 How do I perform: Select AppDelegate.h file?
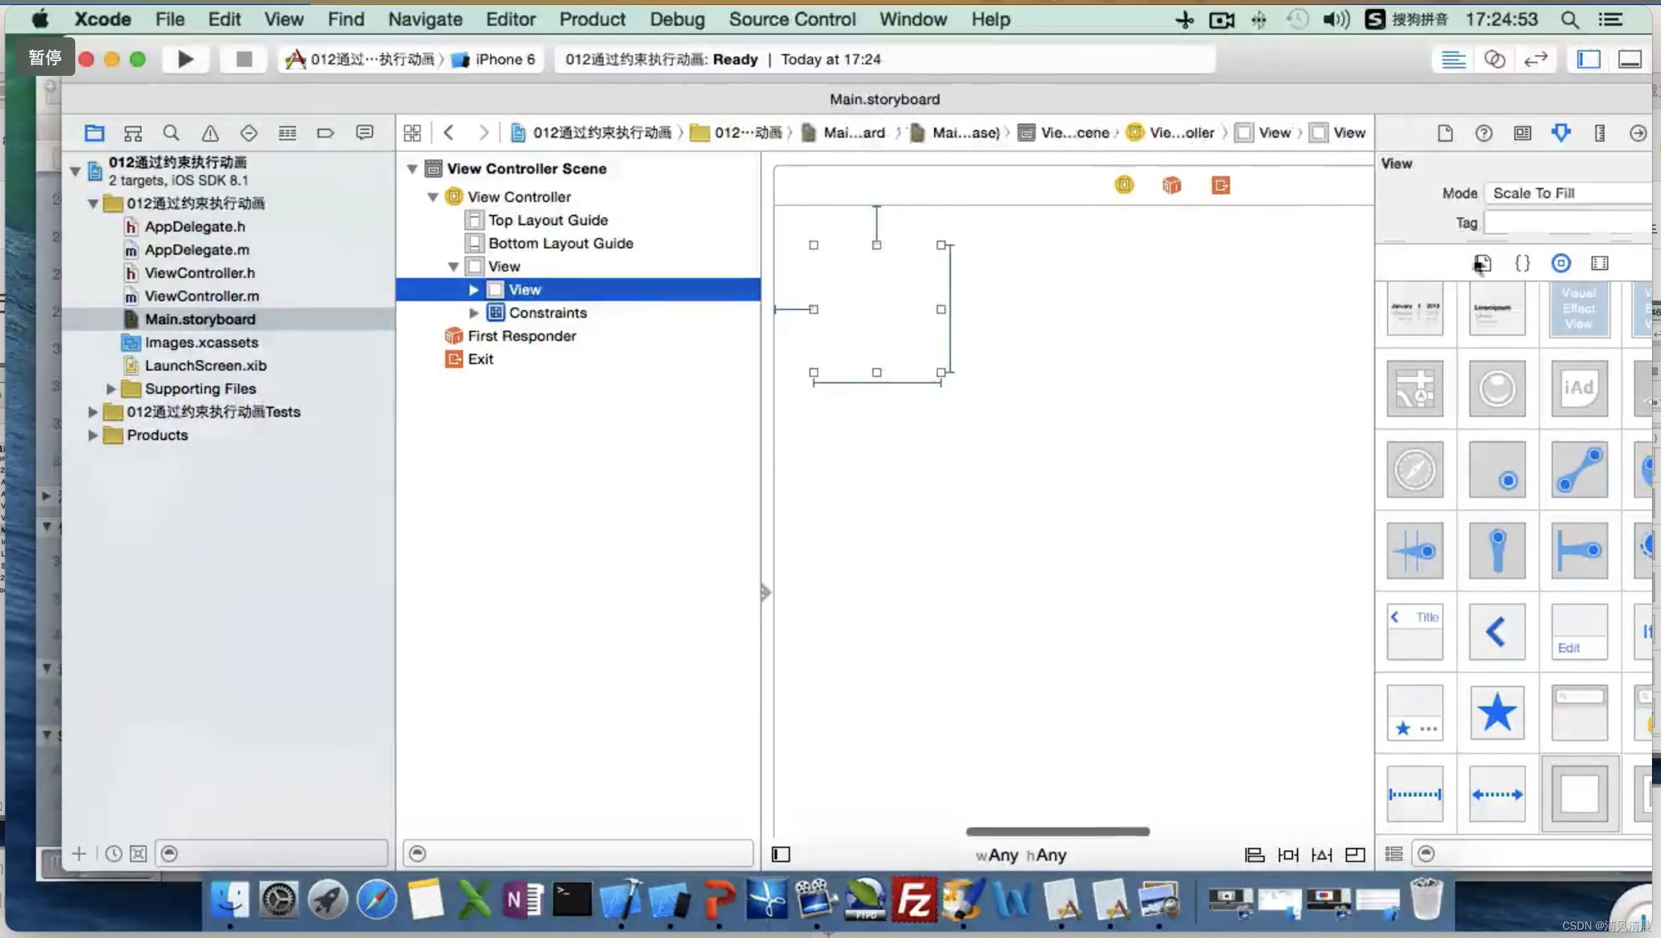(x=195, y=226)
